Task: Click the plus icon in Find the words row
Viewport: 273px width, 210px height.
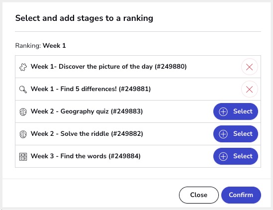Action: tap(223, 156)
